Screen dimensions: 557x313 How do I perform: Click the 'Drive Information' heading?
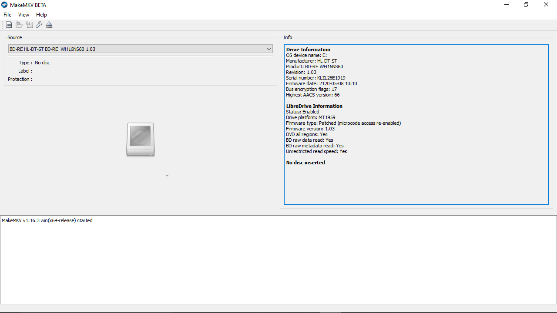(x=308, y=50)
